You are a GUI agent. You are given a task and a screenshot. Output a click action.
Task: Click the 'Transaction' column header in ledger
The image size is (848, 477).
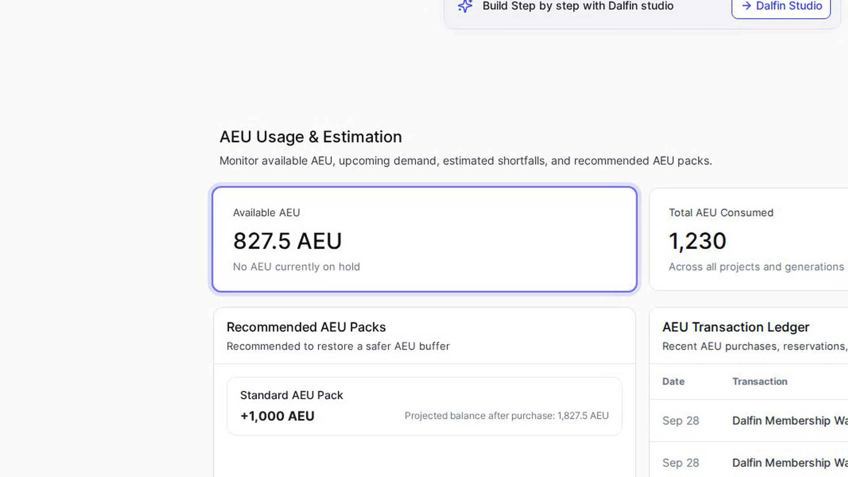point(760,382)
